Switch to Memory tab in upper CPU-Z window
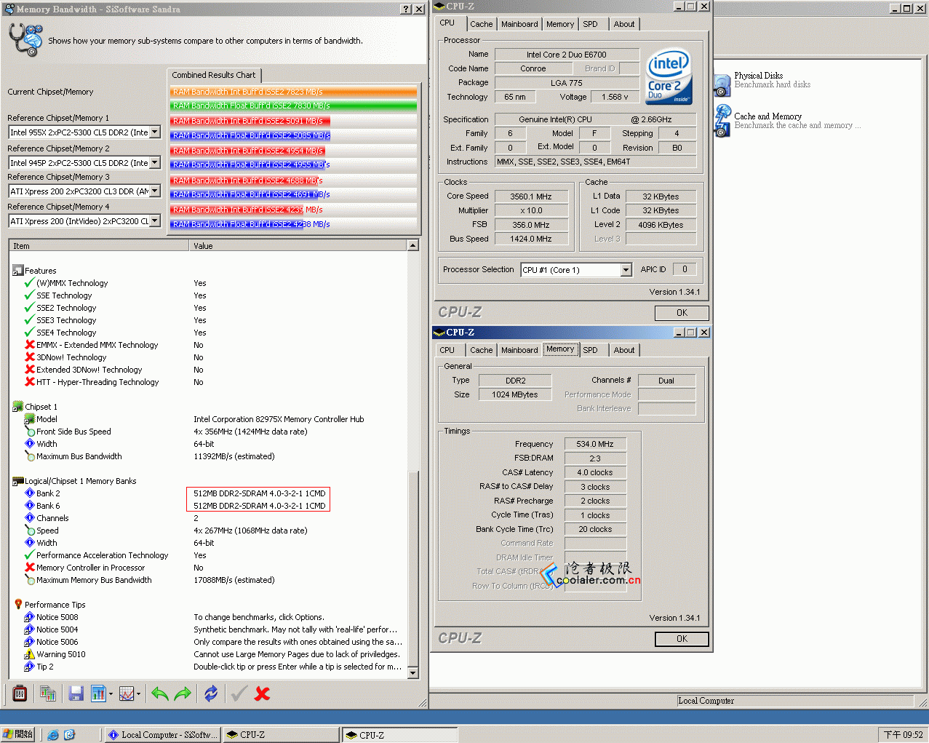The width and height of the screenshot is (929, 743). coord(560,24)
